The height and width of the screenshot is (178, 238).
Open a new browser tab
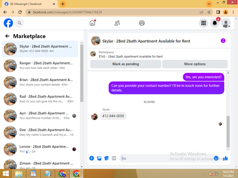point(63,4)
